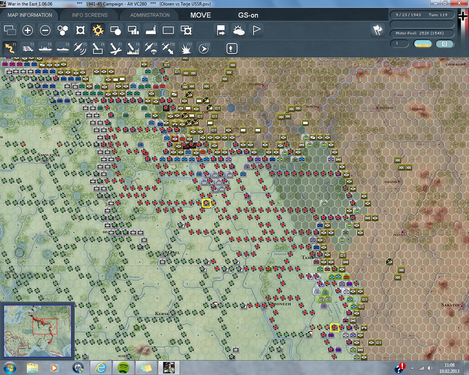Click the field showing number 1
Screen dimensions: 469x375
[x=400, y=44]
